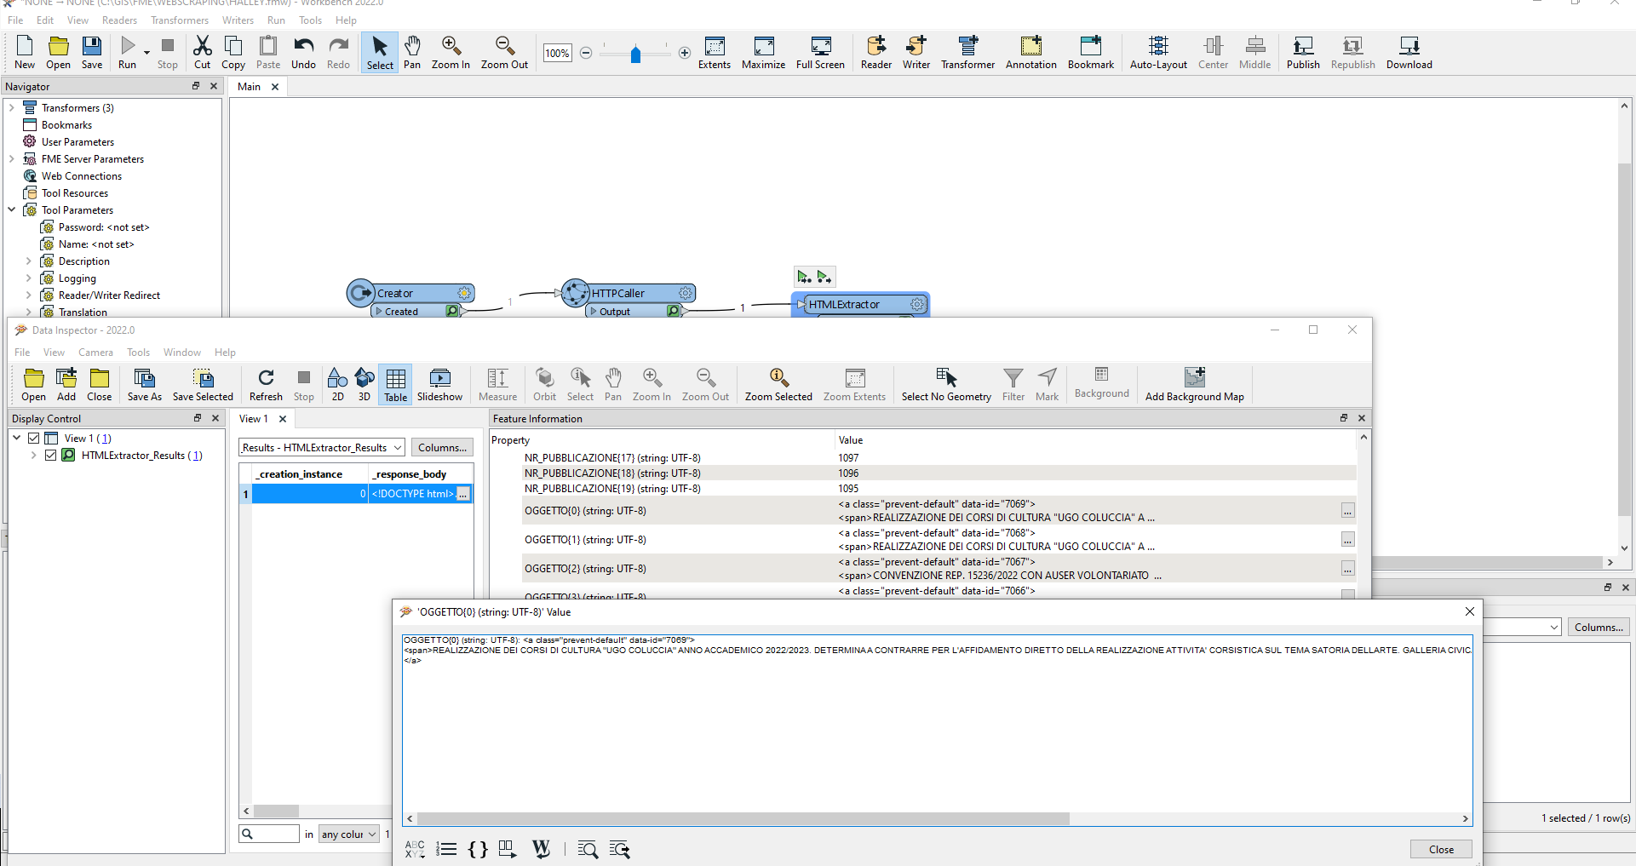Switch Data Inspector to 3D view
This screenshot has width=1636, height=866.
(365, 385)
